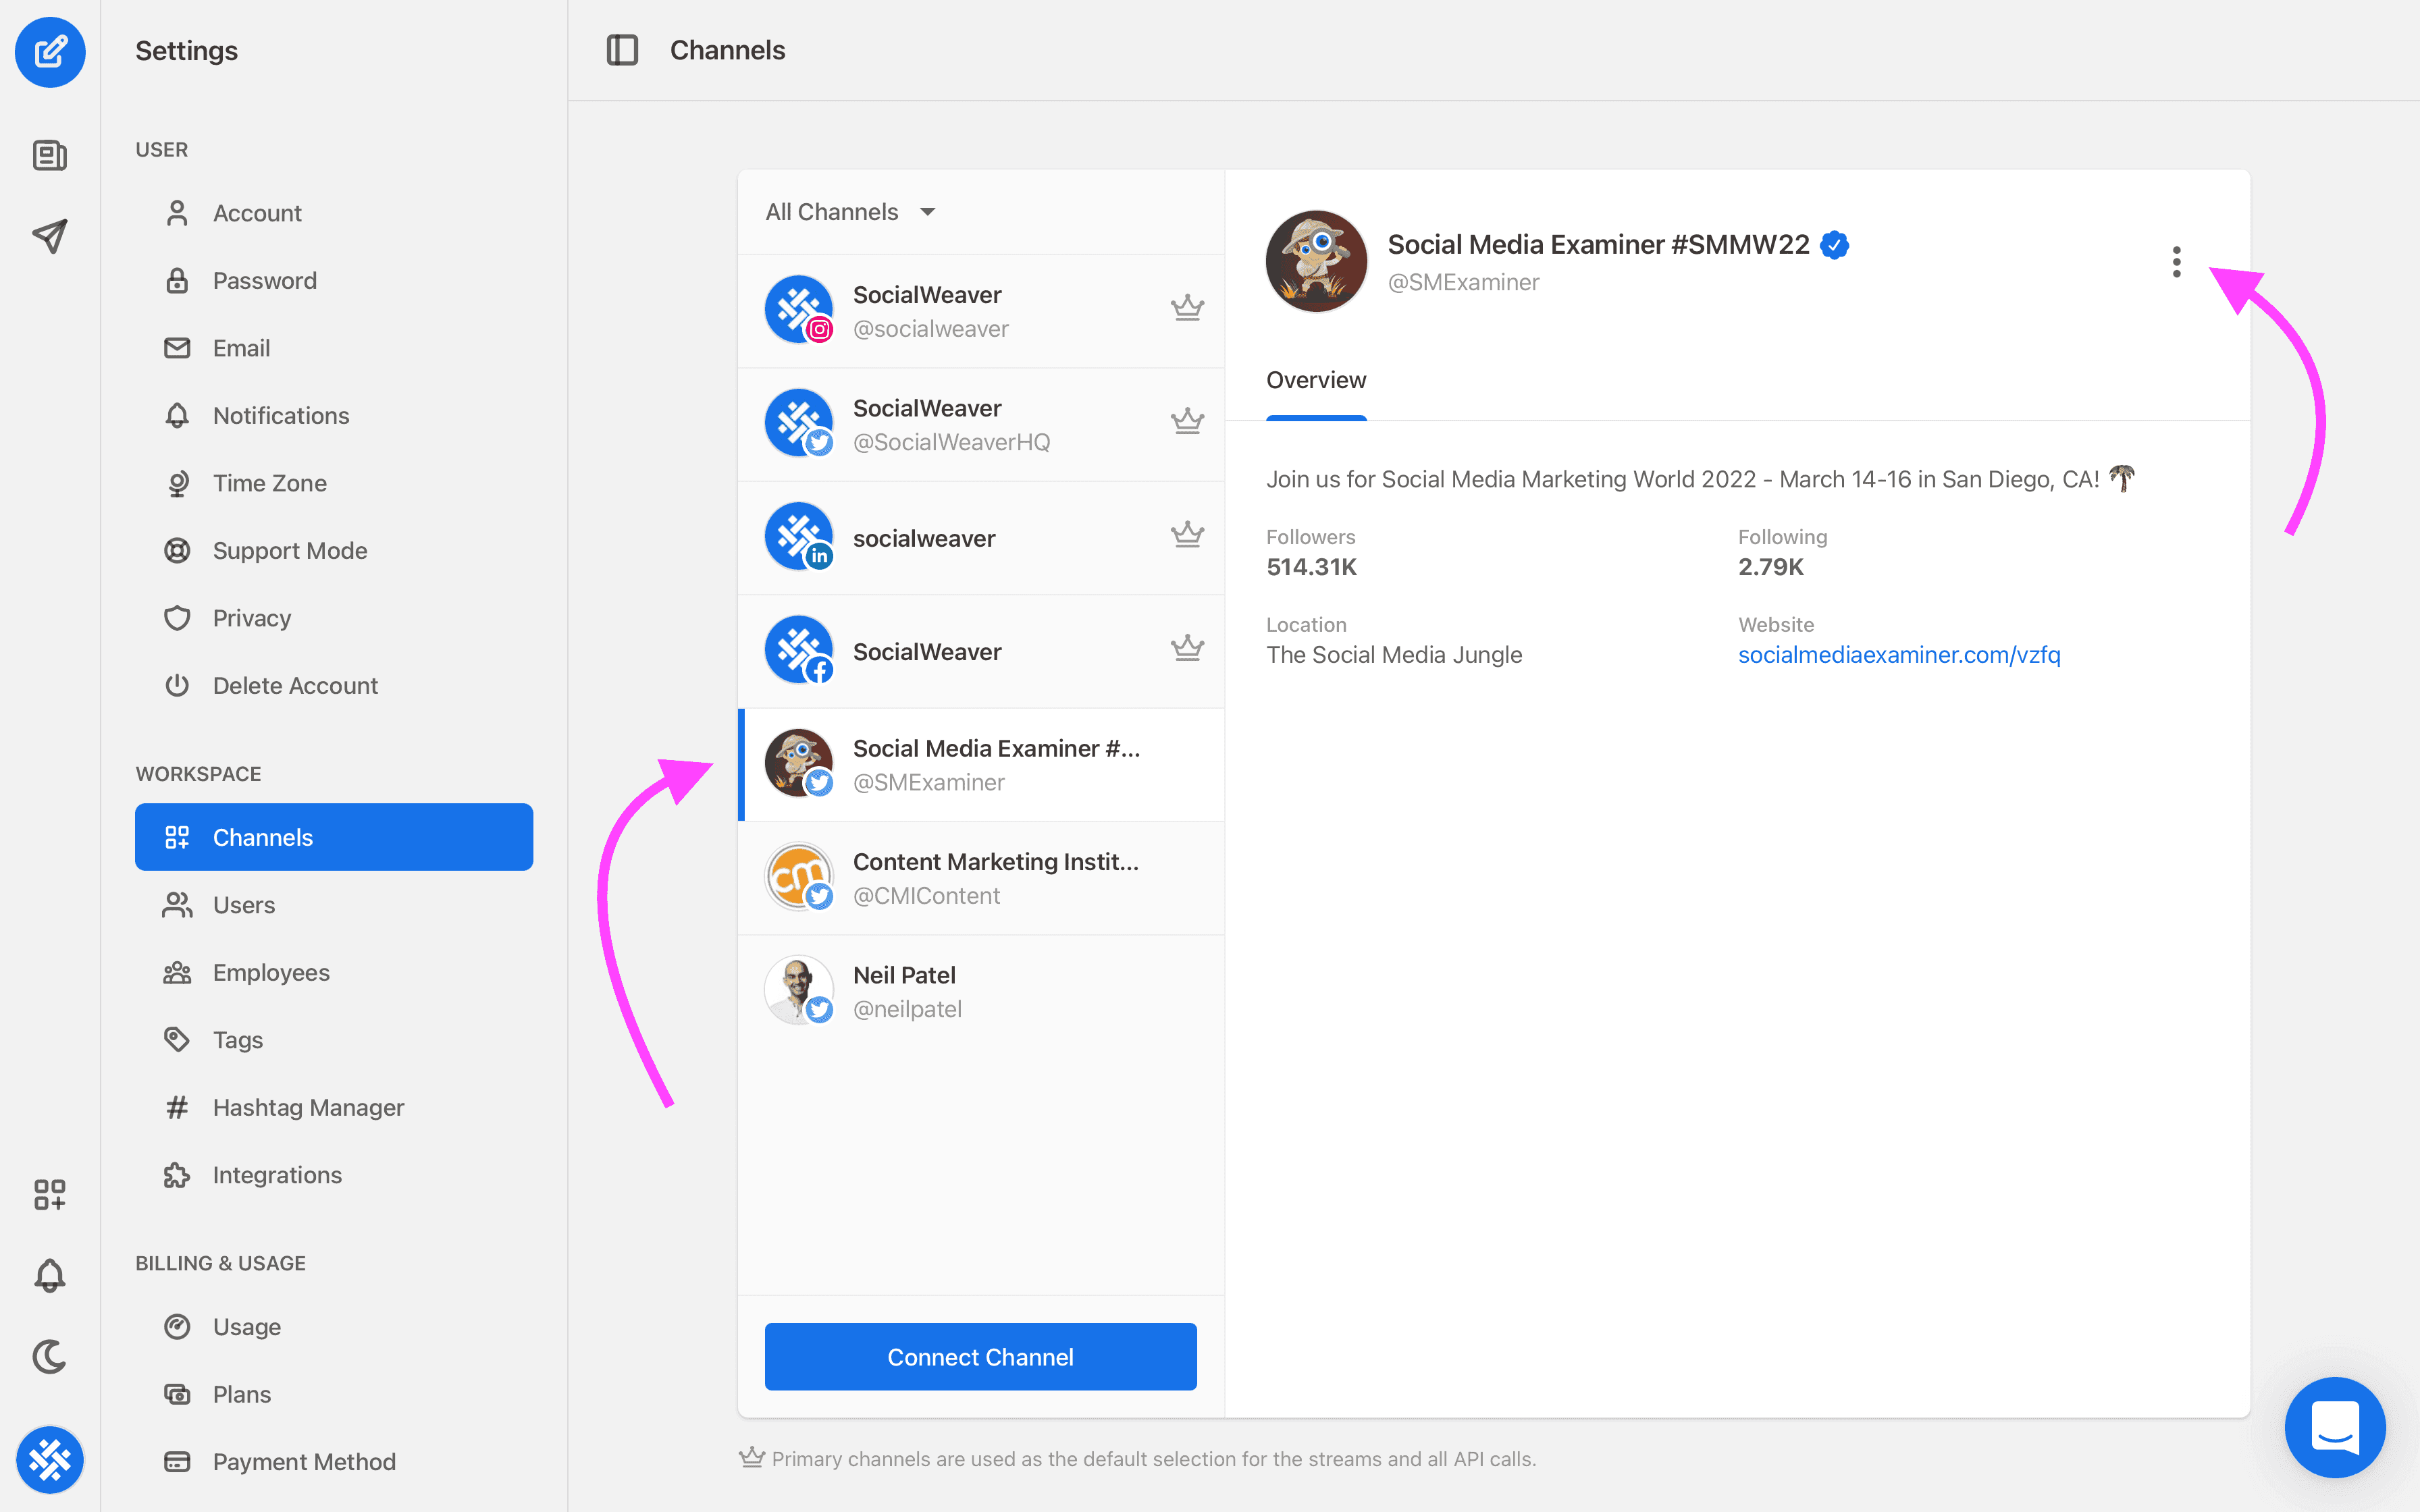2420x1512 pixels.
Task: Open Privacy settings
Action: tap(334, 618)
